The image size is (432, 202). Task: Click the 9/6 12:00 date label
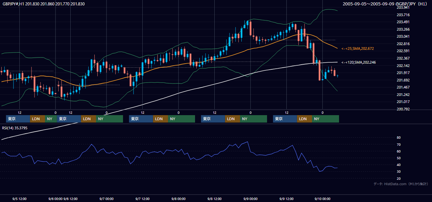70,199
